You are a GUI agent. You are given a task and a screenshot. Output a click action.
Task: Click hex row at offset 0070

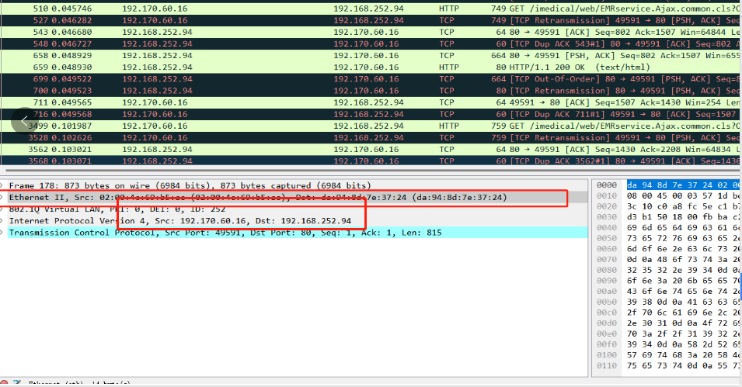[667, 259]
